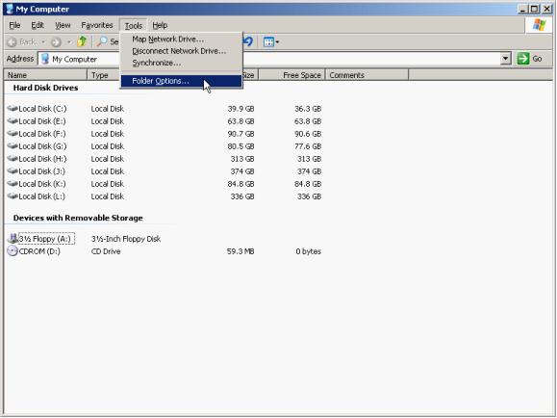This screenshot has width=557, height=418.
Task: Open the Favorites menu
Action: [x=96, y=25]
